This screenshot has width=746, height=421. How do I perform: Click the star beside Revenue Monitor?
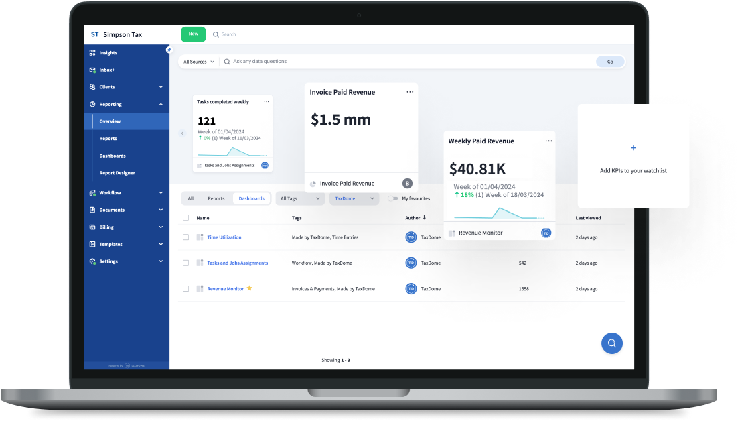(250, 288)
